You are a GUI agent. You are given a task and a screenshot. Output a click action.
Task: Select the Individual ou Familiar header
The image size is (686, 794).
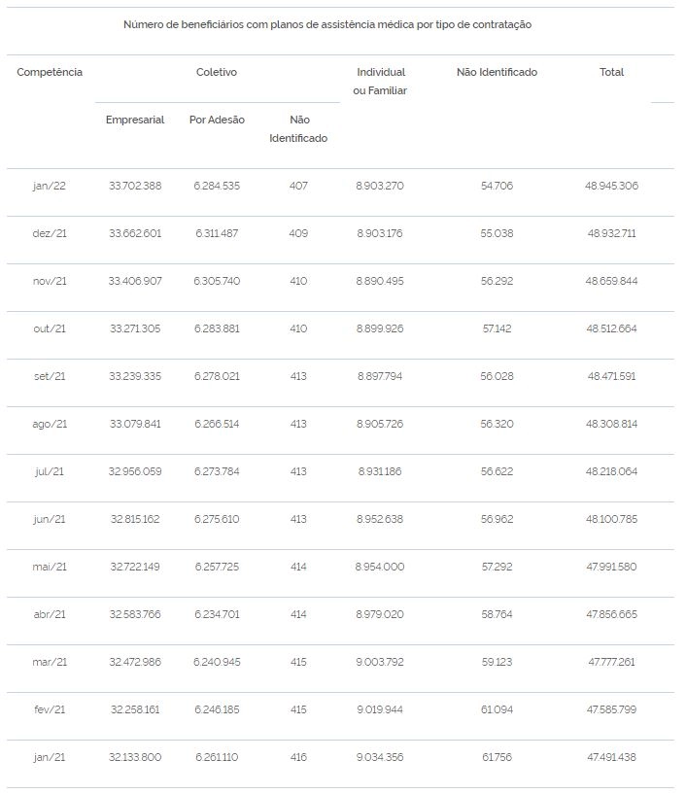click(x=380, y=81)
